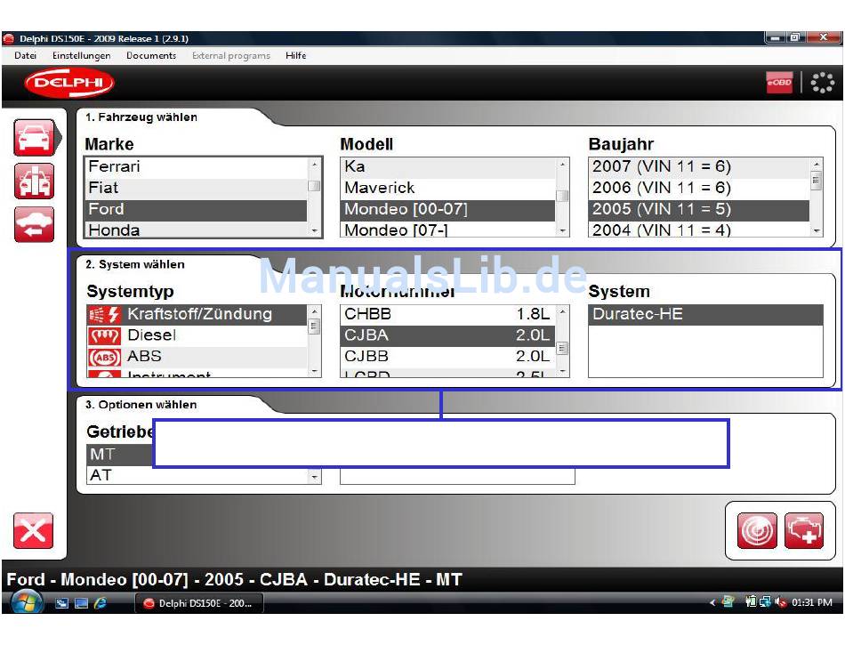Click the Modell list scrollbar thumb
The height and width of the screenshot is (645, 845).
point(561,196)
